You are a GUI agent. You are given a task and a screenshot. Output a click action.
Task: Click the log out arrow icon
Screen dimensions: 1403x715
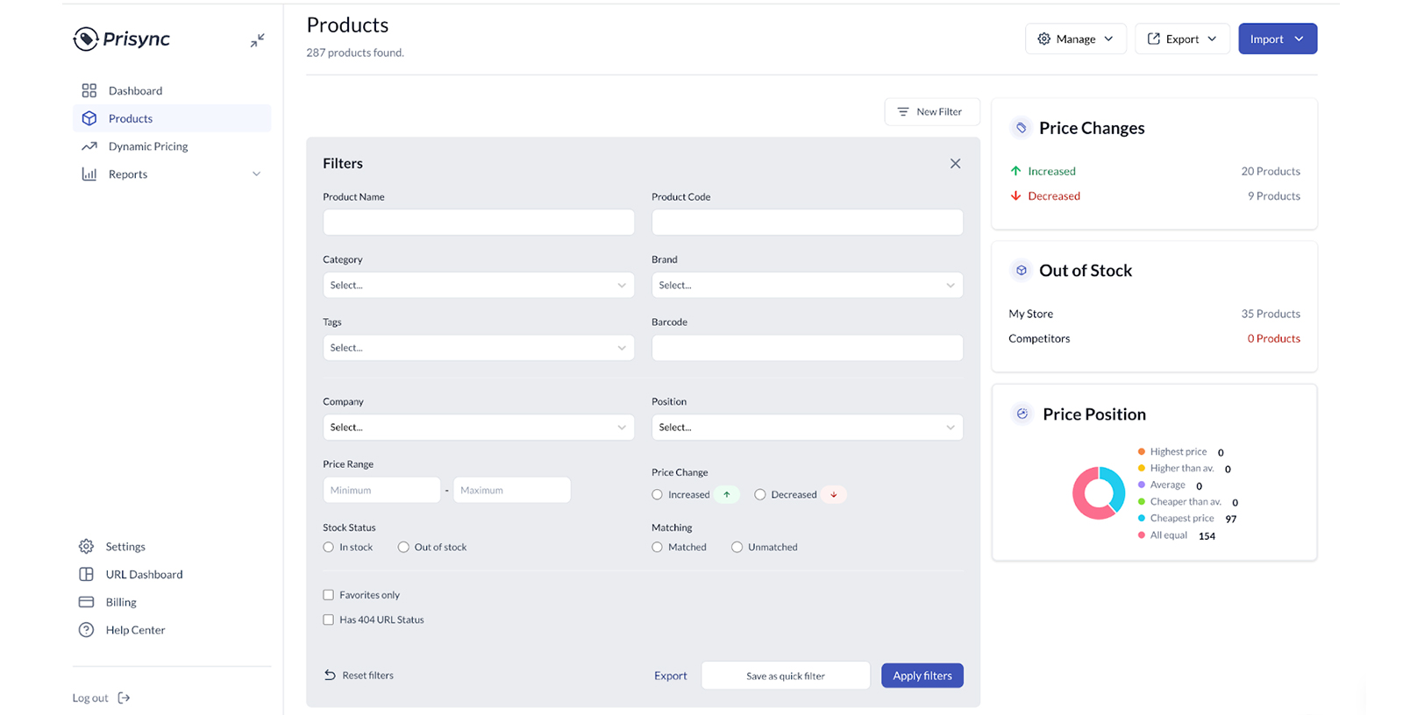(124, 698)
